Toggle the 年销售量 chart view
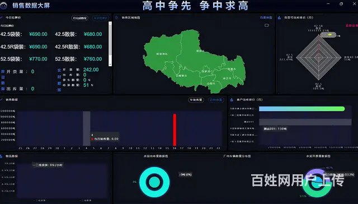358x204 pixels. [x=196, y=100]
